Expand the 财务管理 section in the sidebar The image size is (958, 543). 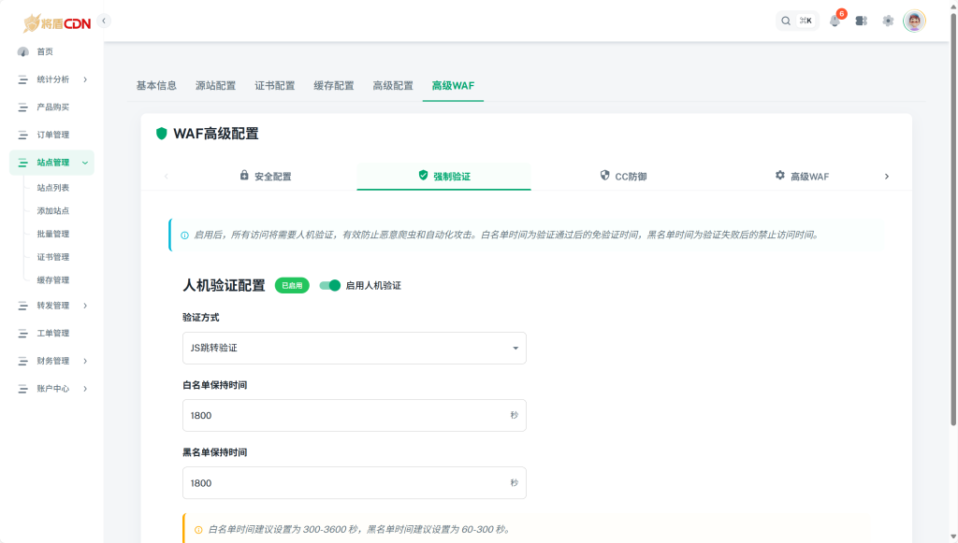click(53, 361)
